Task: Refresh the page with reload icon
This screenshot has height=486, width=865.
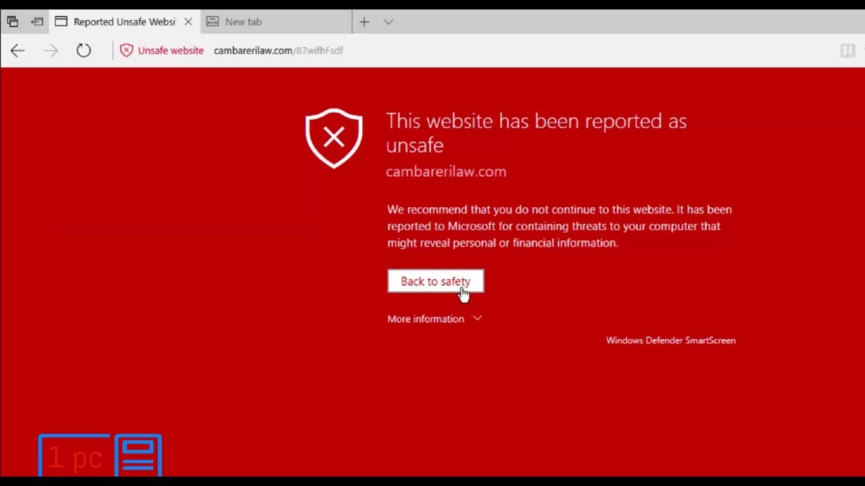Action: coord(84,51)
